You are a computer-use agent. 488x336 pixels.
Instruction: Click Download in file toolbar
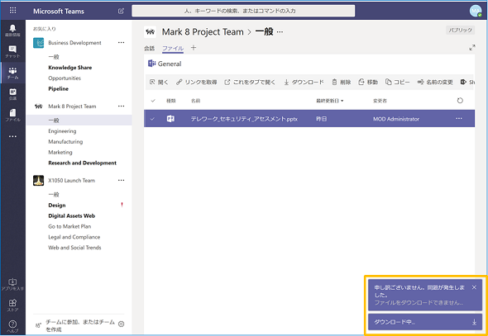coord(304,82)
